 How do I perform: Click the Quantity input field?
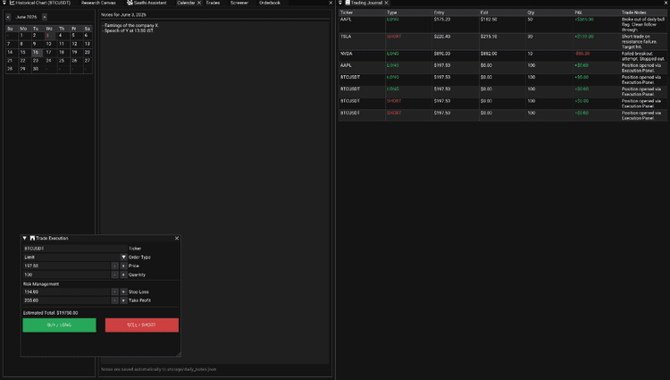coord(67,274)
